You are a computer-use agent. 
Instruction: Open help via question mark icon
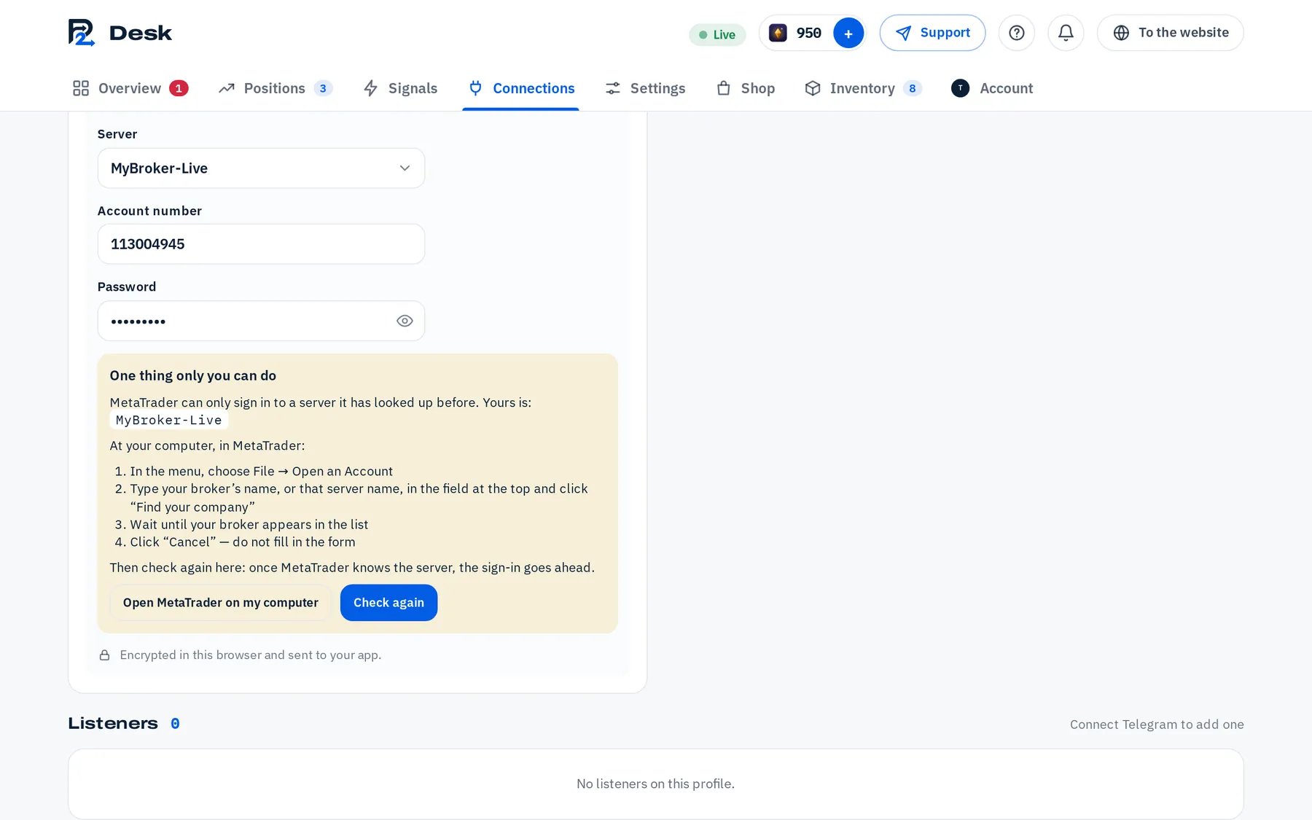(x=1017, y=33)
